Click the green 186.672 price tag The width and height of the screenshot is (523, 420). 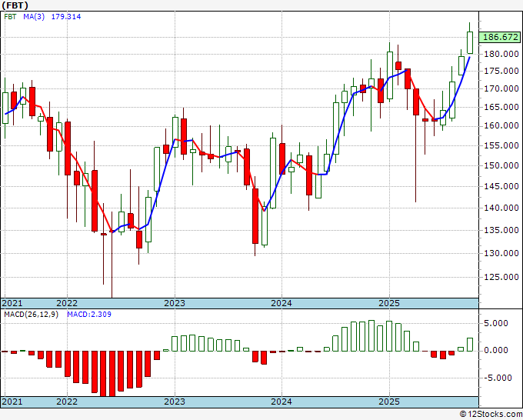click(499, 37)
